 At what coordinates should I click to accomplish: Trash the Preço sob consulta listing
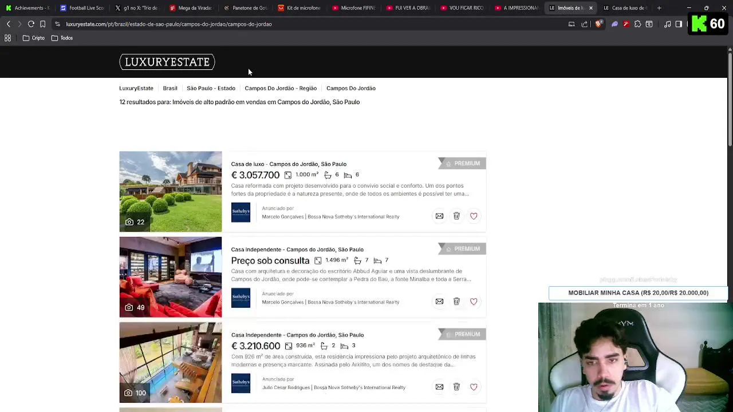click(x=456, y=302)
